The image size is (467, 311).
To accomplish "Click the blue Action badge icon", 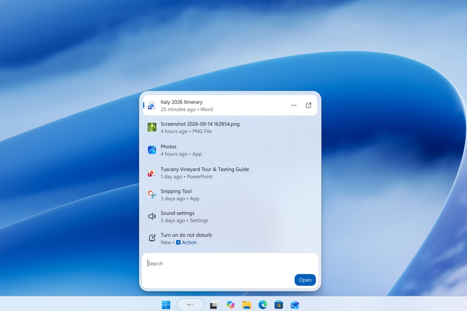I will pyautogui.click(x=178, y=242).
